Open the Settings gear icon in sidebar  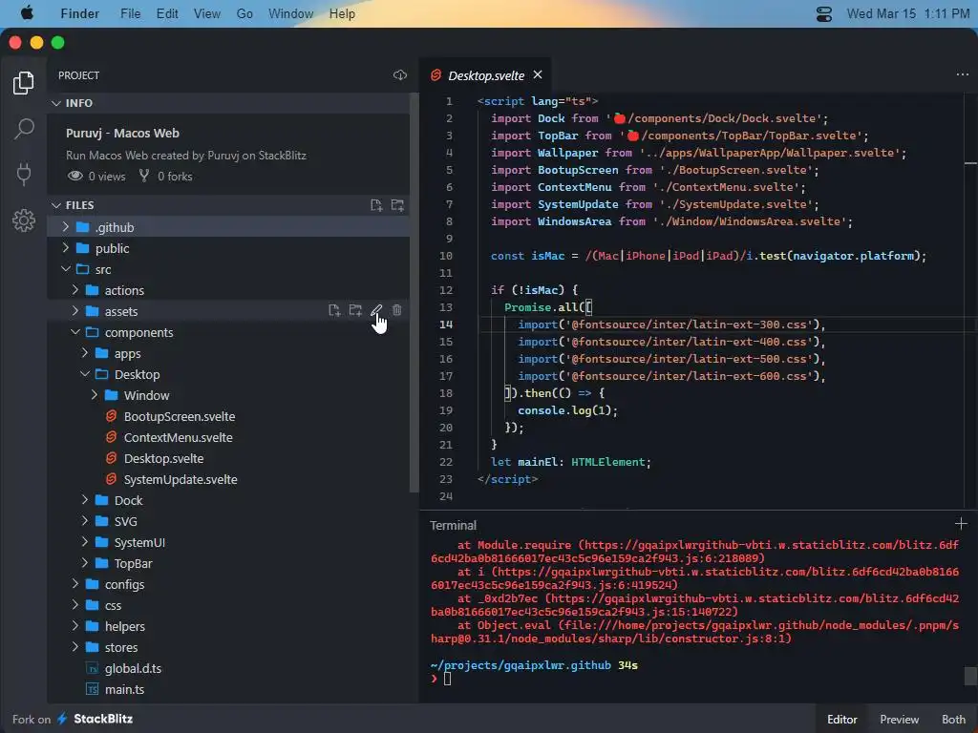tap(24, 220)
